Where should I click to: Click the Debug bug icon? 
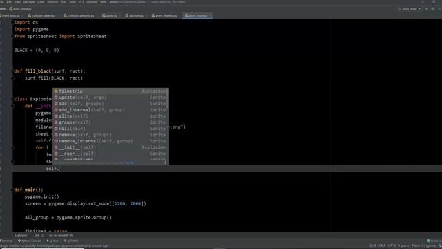click(x=433, y=9)
